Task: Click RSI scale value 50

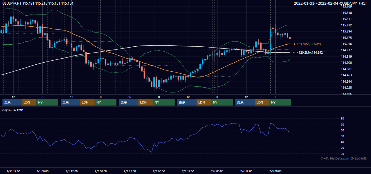Action: (x=342, y=136)
